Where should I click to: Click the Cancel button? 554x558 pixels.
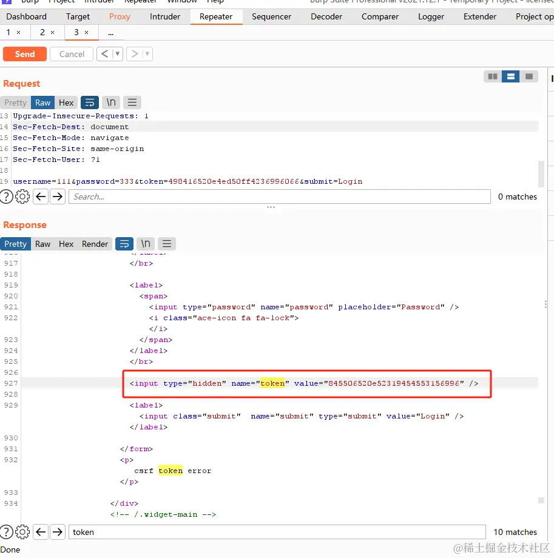(x=72, y=54)
